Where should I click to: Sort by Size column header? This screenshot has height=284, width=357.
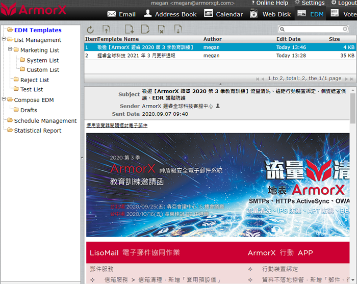pyautogui.click(x=334, y=39)
